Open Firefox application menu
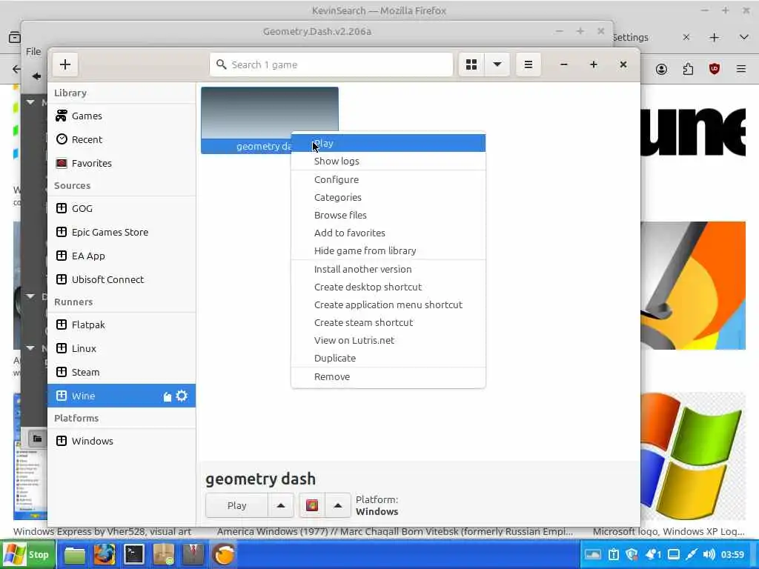 (x=741, y=69)
